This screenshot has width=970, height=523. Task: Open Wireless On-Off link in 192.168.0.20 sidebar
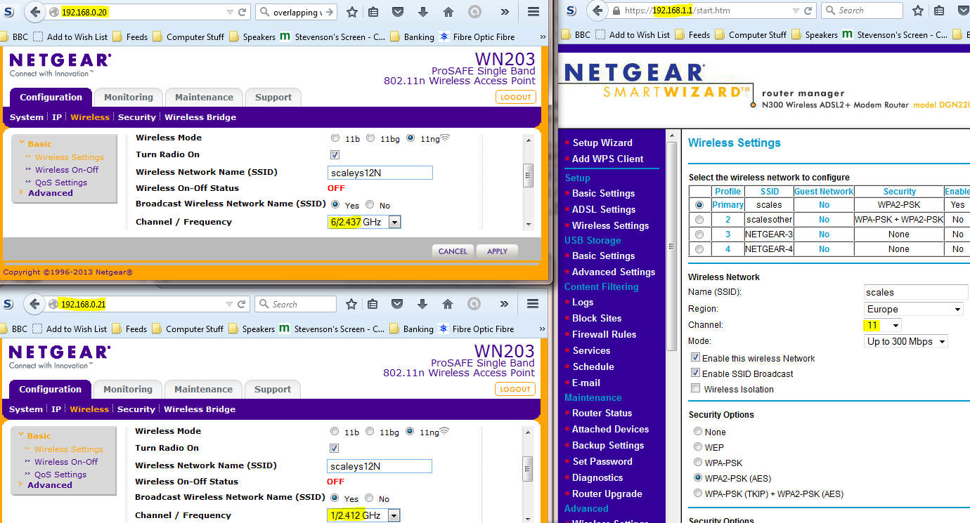(x=67, y=170)
